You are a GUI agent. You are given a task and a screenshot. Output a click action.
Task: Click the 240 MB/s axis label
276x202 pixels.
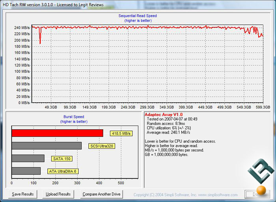coord(22,28)
